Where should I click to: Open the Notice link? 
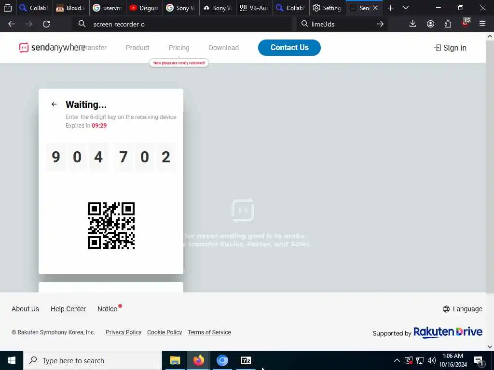[107, 309]
